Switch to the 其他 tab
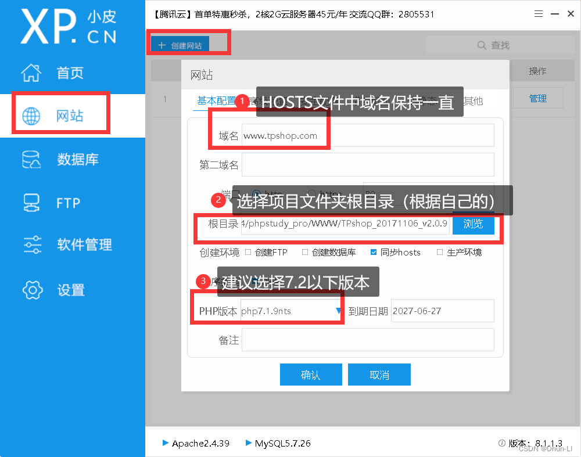 473,100
